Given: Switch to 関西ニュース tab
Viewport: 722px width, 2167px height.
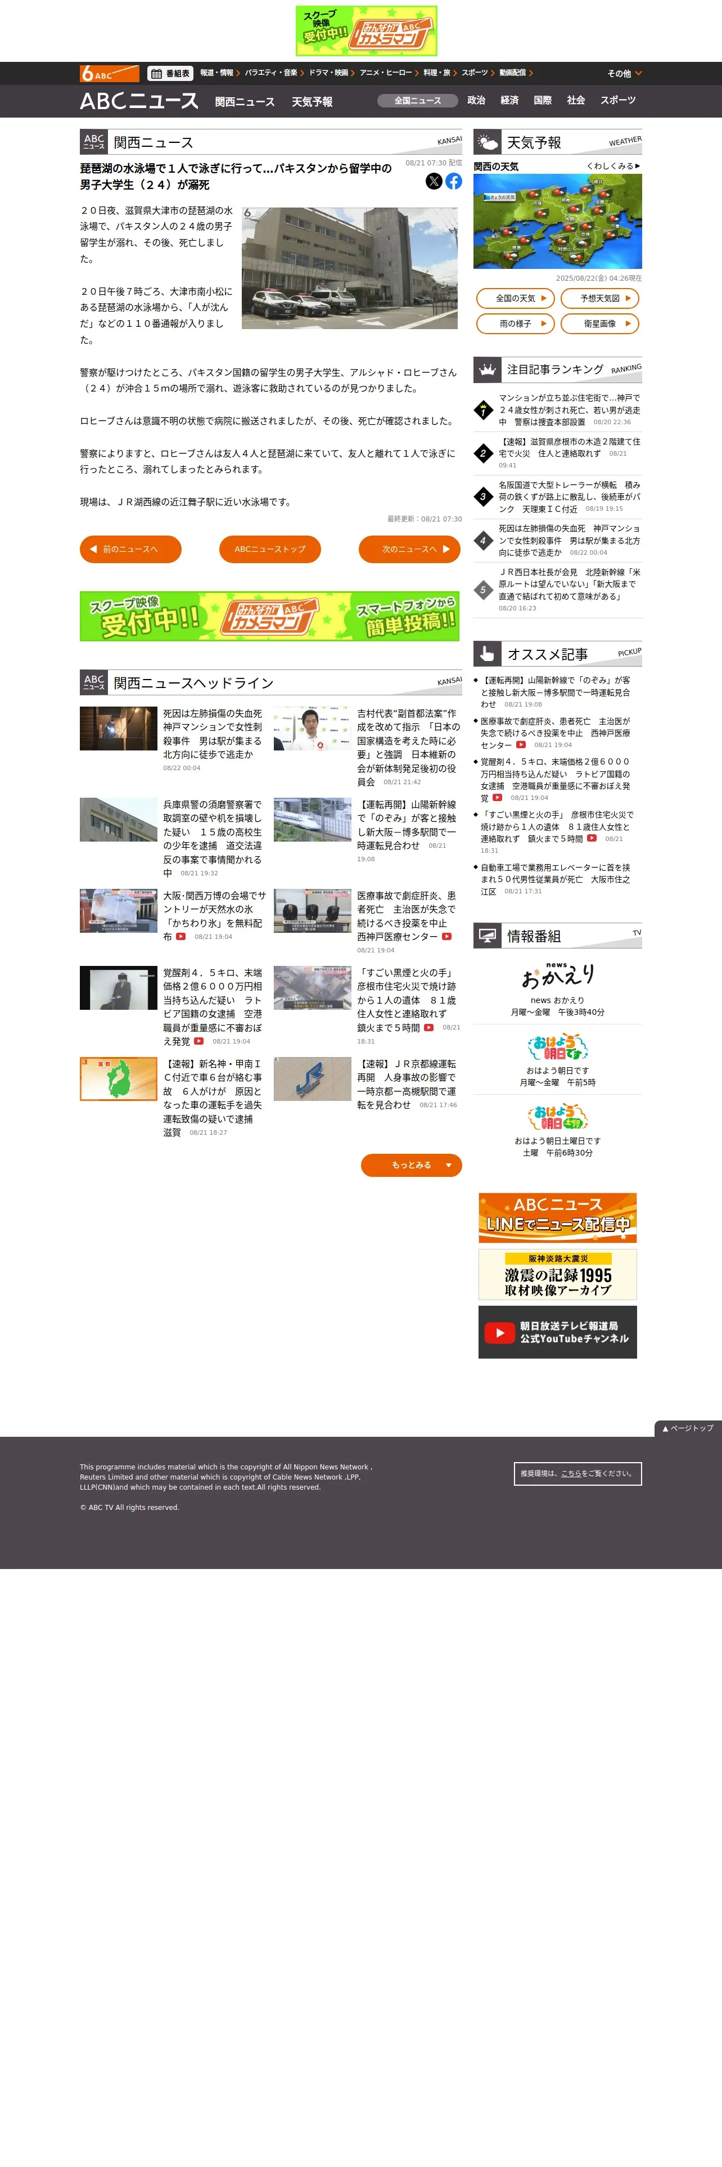Looking at the screenshot, I should 245,102.
